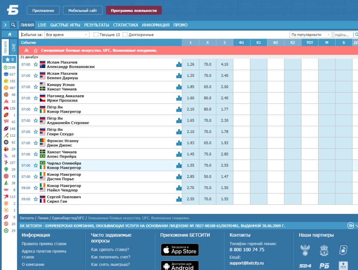
Task: Click support@betcity.ru email link
Action: tap(246, 263)
